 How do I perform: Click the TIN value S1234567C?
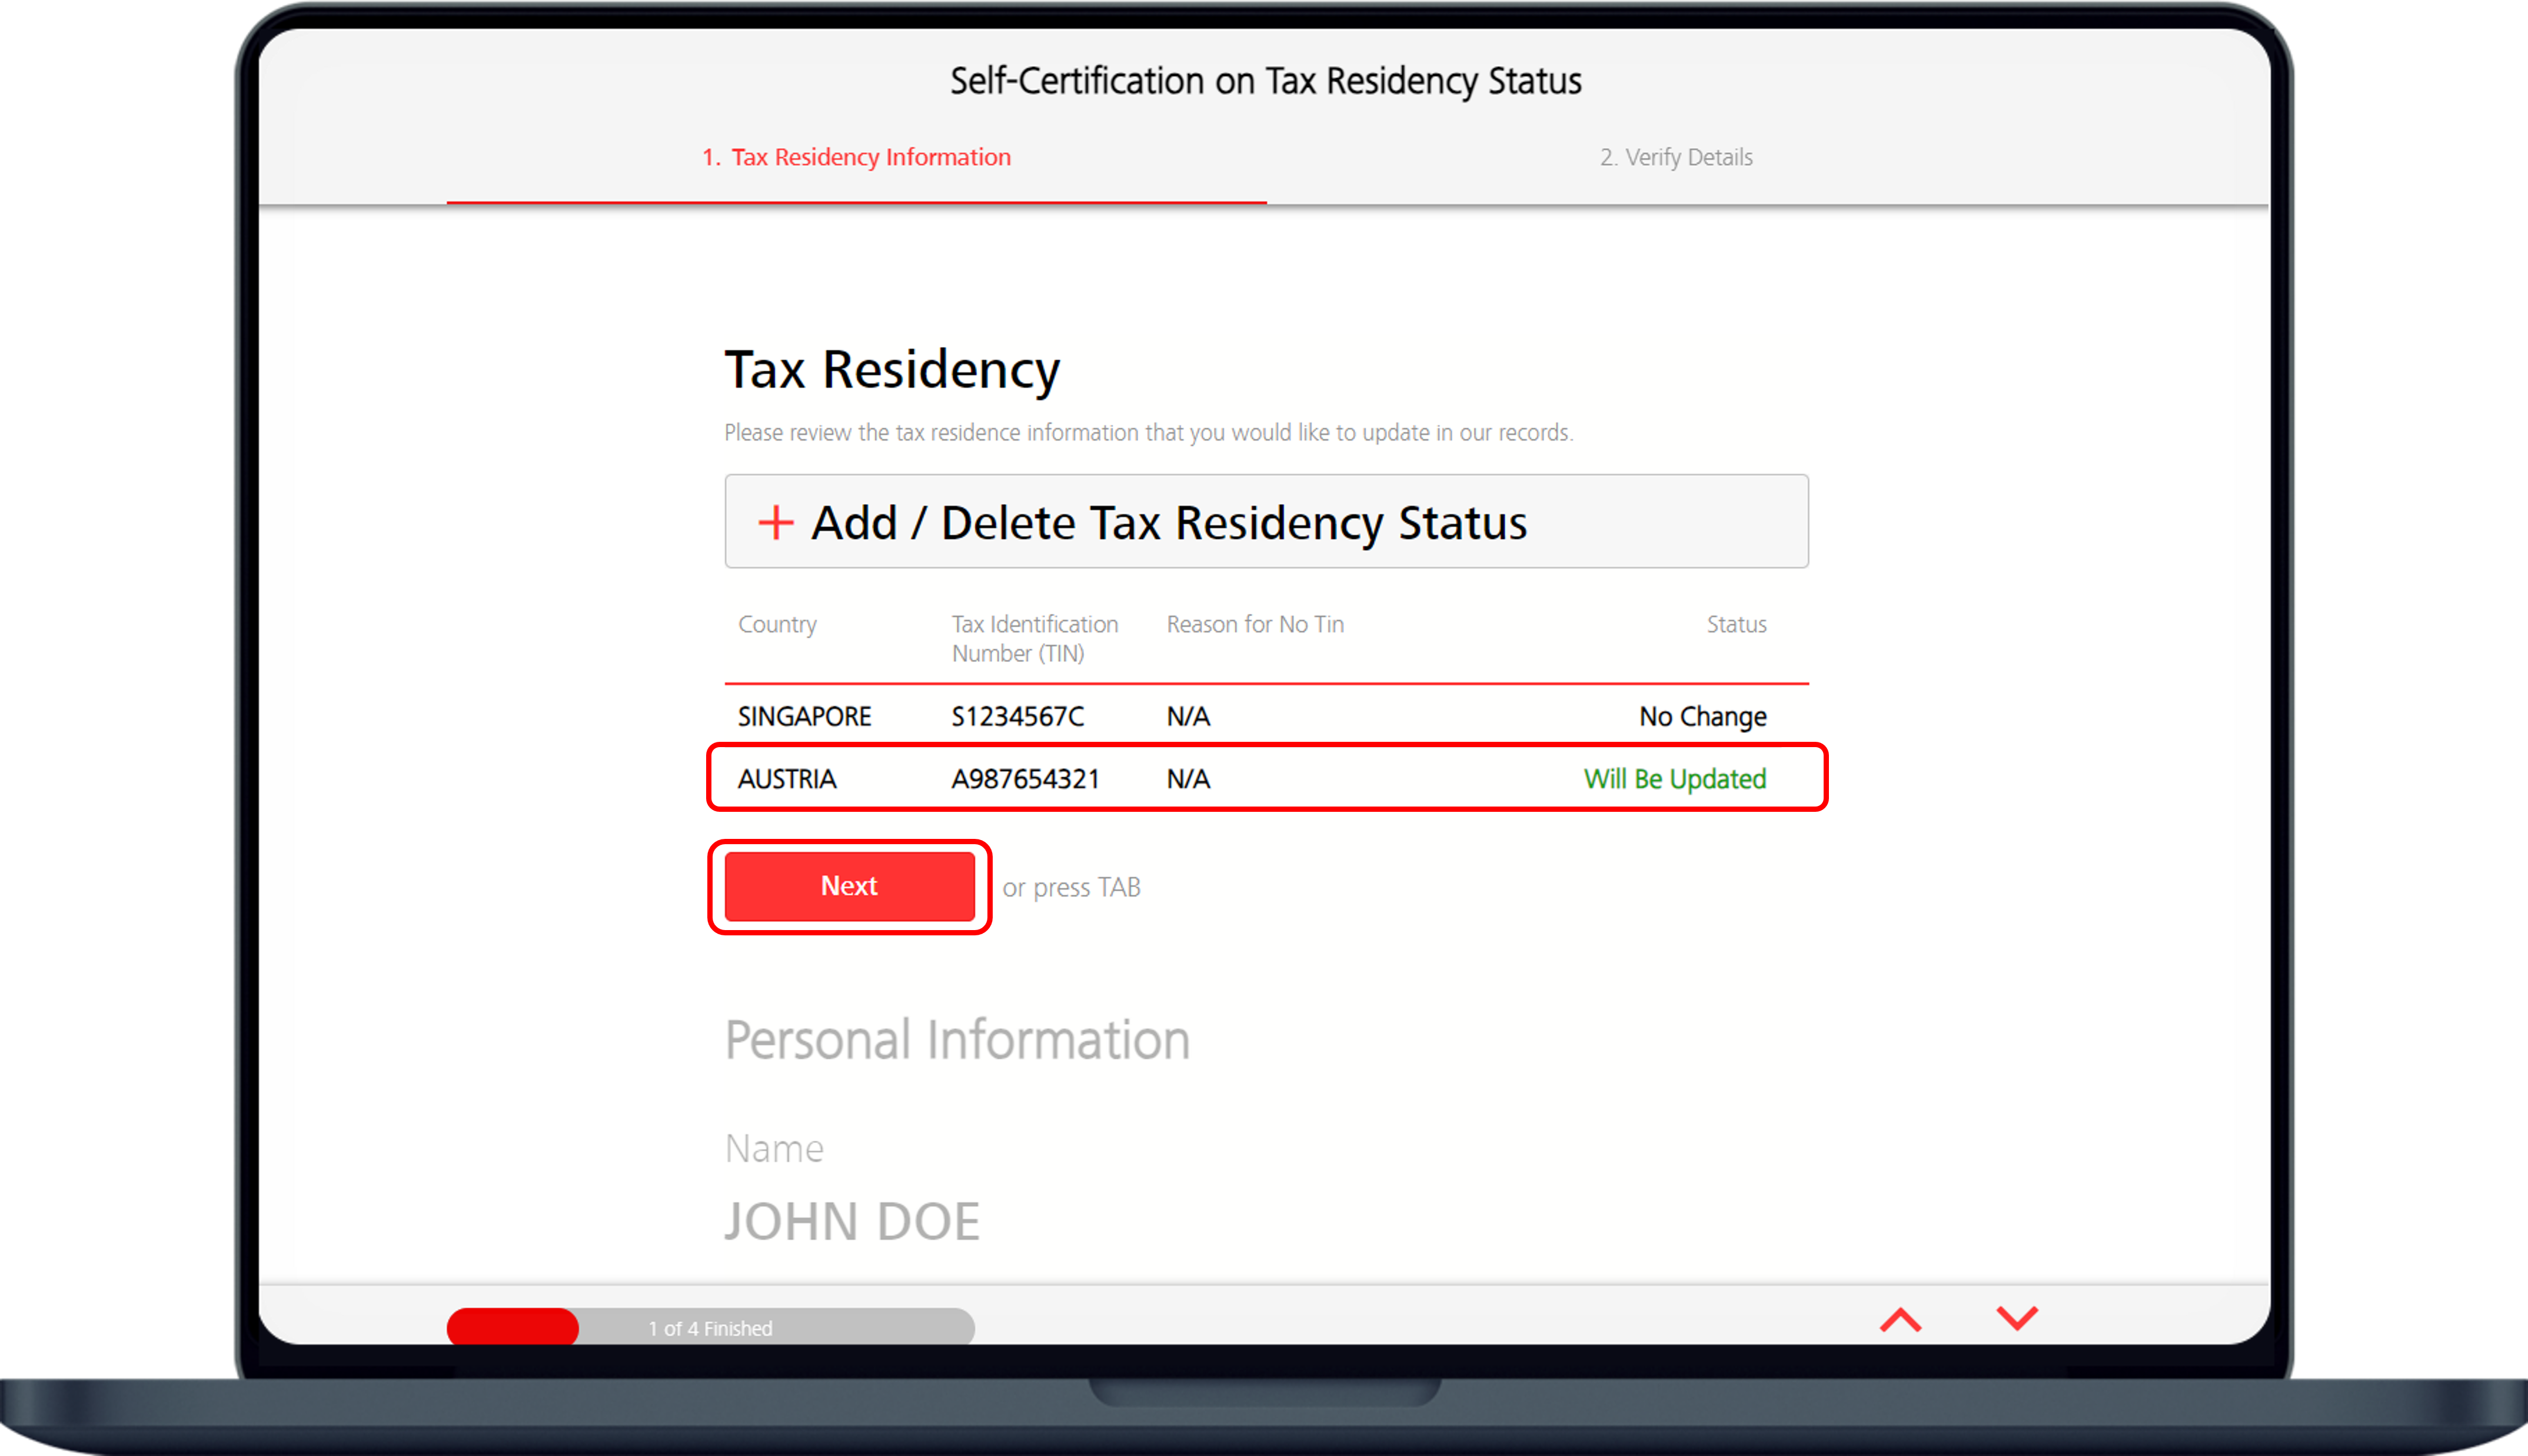coord(1017,717)
